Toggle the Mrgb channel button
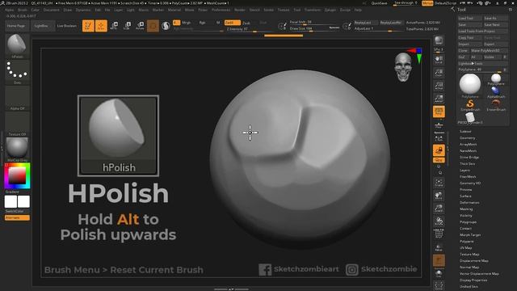Image resolution: width=517 pixels, height=291 pixels. click(x=187, y=23)
